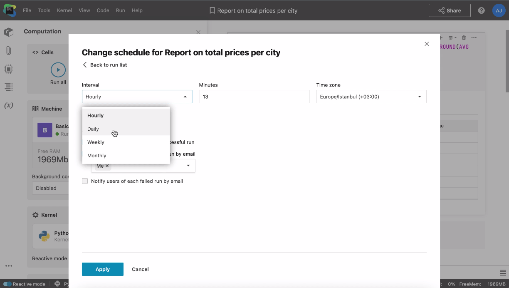Click the Cells section header
Image resolution: width=509 pixels, height=288 pixels.
tap(43, 52)
